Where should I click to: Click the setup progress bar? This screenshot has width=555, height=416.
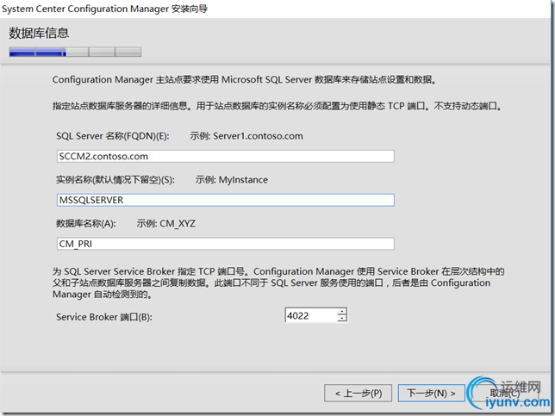pyautogui.click(x=75, y=52)
